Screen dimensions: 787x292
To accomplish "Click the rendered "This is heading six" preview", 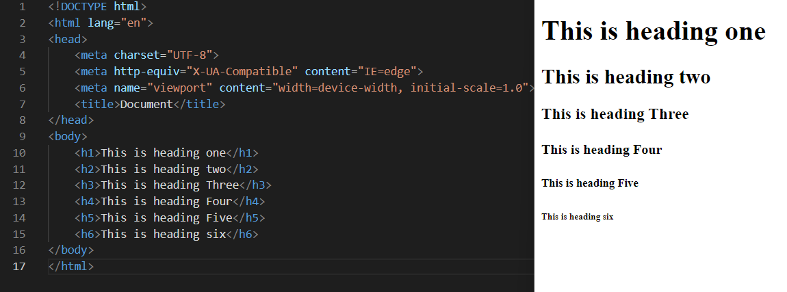I will coord(577,217).
